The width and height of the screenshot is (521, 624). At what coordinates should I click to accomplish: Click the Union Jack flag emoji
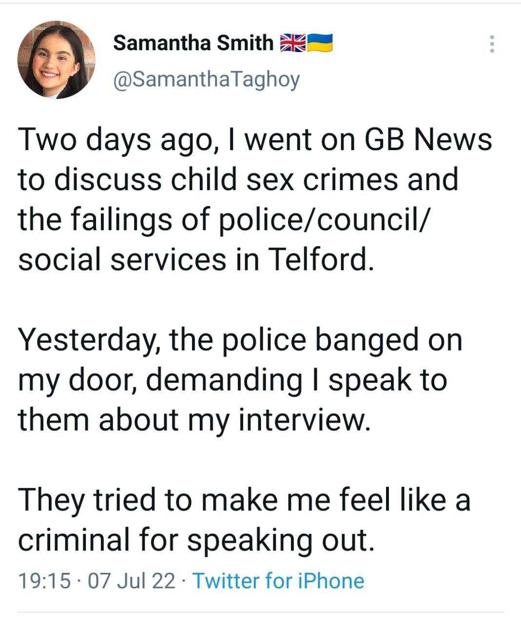[292, 43]
